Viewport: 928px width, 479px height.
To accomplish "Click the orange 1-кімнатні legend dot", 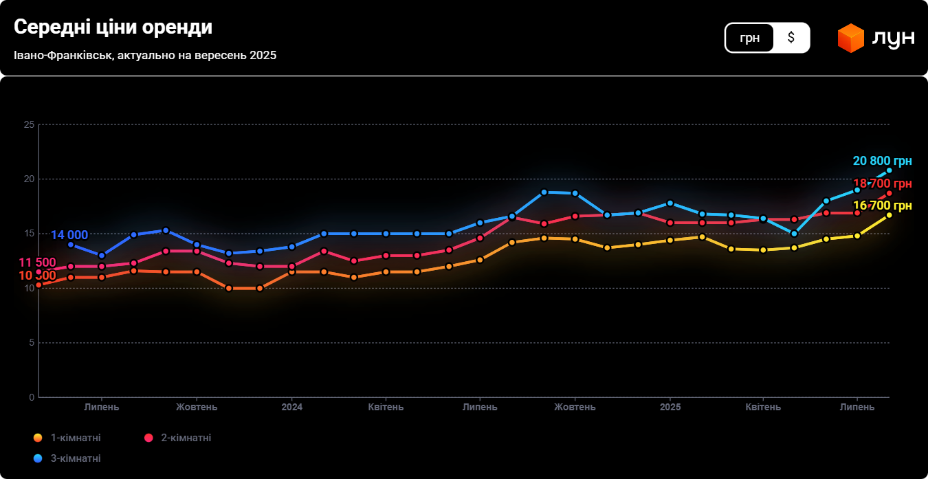I will [x=38, y=438].
